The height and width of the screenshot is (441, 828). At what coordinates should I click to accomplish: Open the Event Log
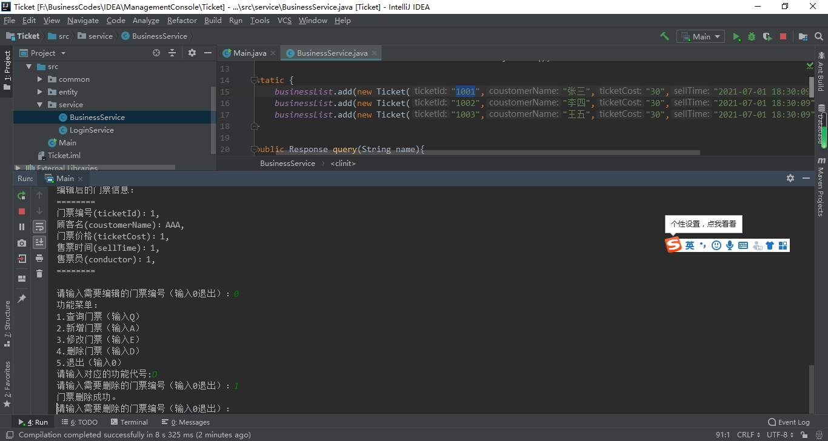click(789, 422)
